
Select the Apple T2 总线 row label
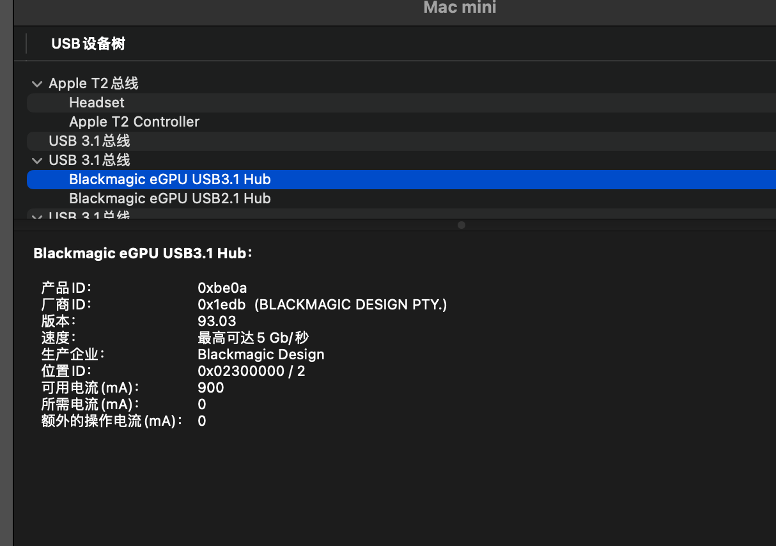93,83
